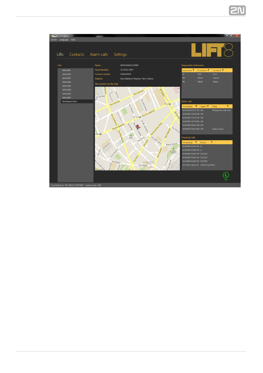Switch to the Alarm calls tab

pos(99,54)
